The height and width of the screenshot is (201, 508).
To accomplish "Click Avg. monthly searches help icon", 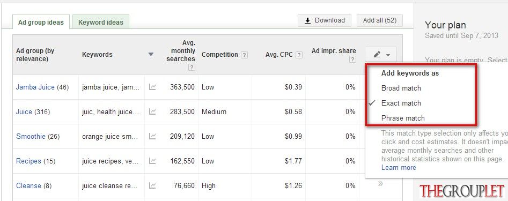I will pos(192,68).
